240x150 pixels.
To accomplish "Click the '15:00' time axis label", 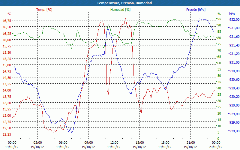I will 139,143.
